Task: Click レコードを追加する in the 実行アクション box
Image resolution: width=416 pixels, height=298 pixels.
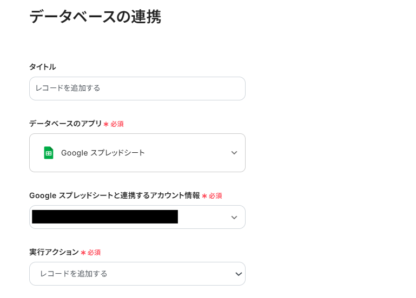Action: click(x=74, y=274)
